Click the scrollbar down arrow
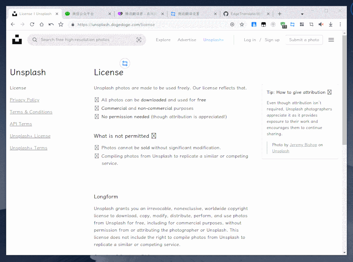This screenshot has height=262, width=353. 344,253
